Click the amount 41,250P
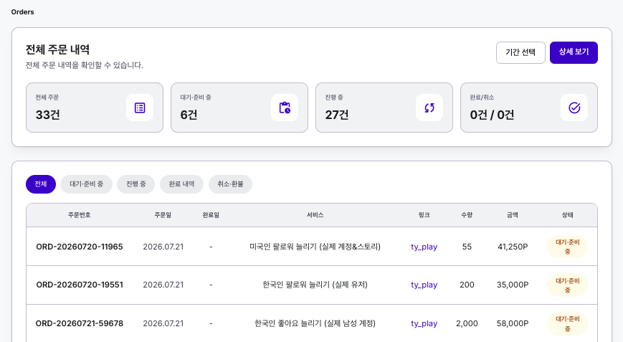The height and width of the screenshot is (342, 623). [x=513, y=247]
